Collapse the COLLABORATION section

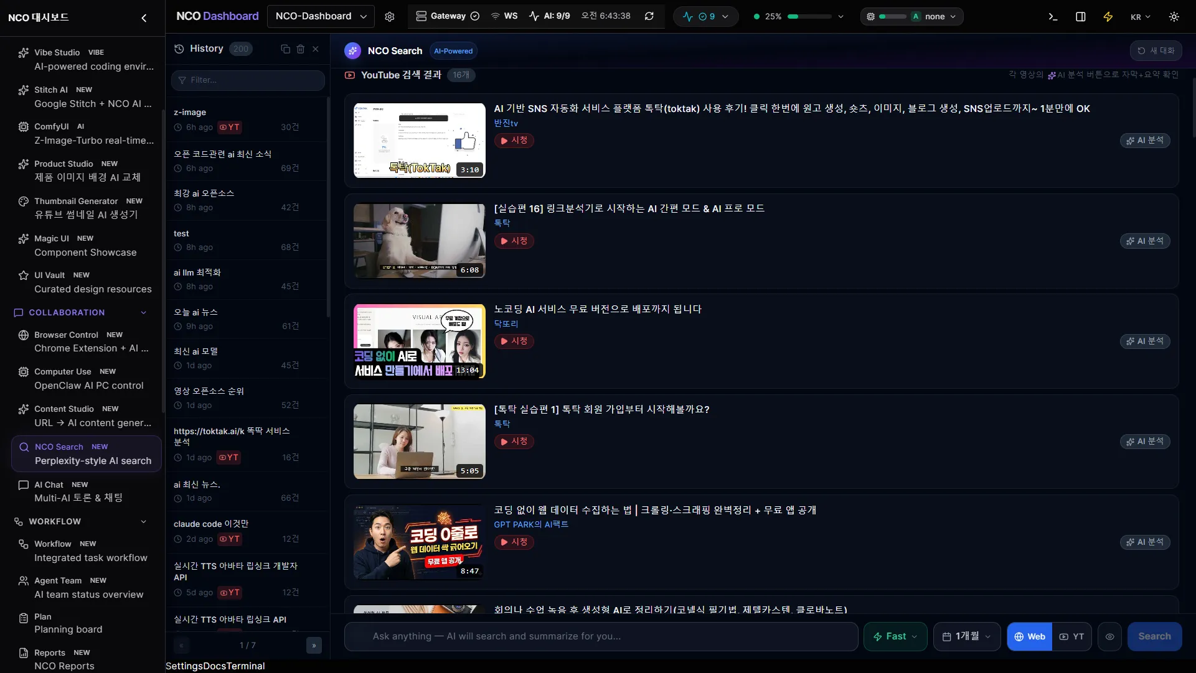144,313
